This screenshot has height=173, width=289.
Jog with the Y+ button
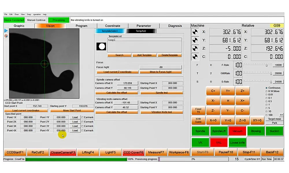[x=228, y=91]
